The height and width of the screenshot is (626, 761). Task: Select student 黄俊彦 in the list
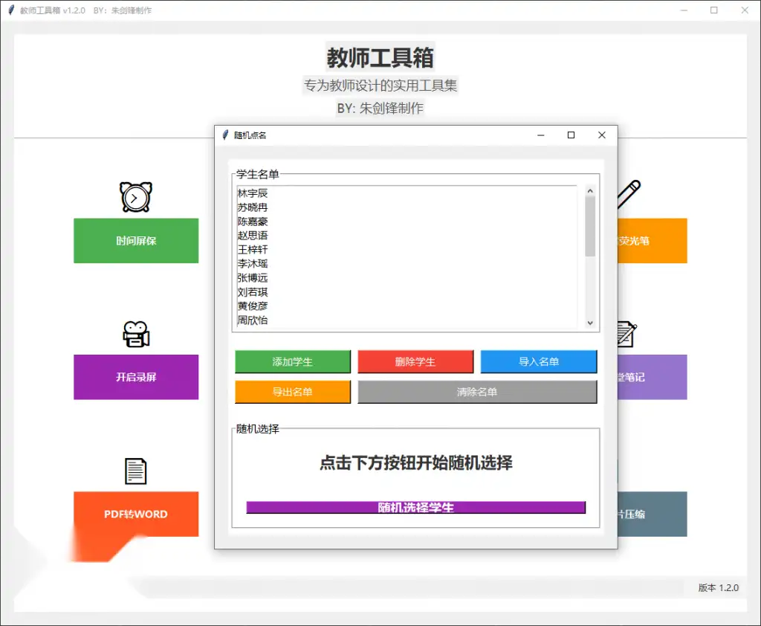pyautogui.click(x=253, y=306)
